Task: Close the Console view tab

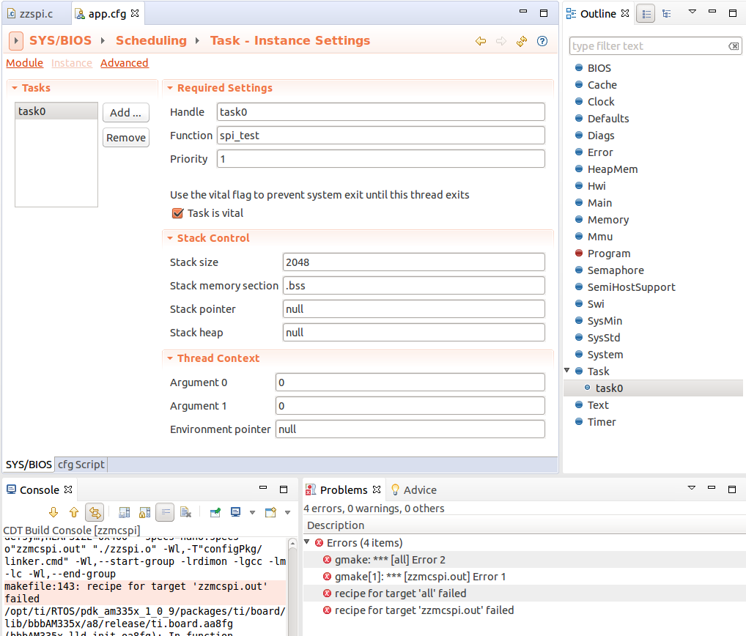Action: (68, 489)
